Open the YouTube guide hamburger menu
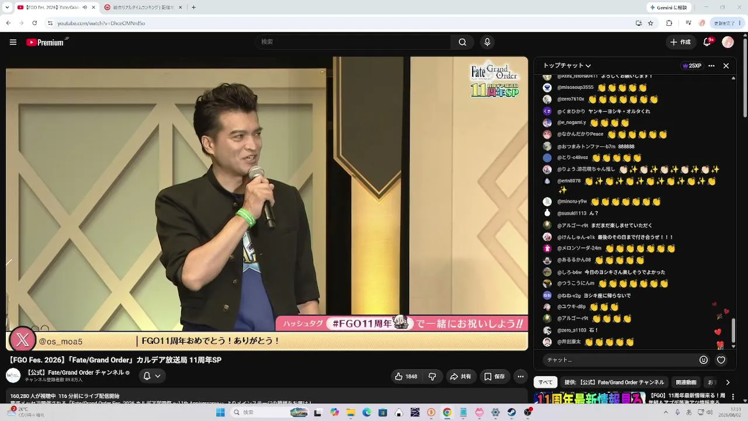This screenshot has height=421, width=748. pos(13,42)
